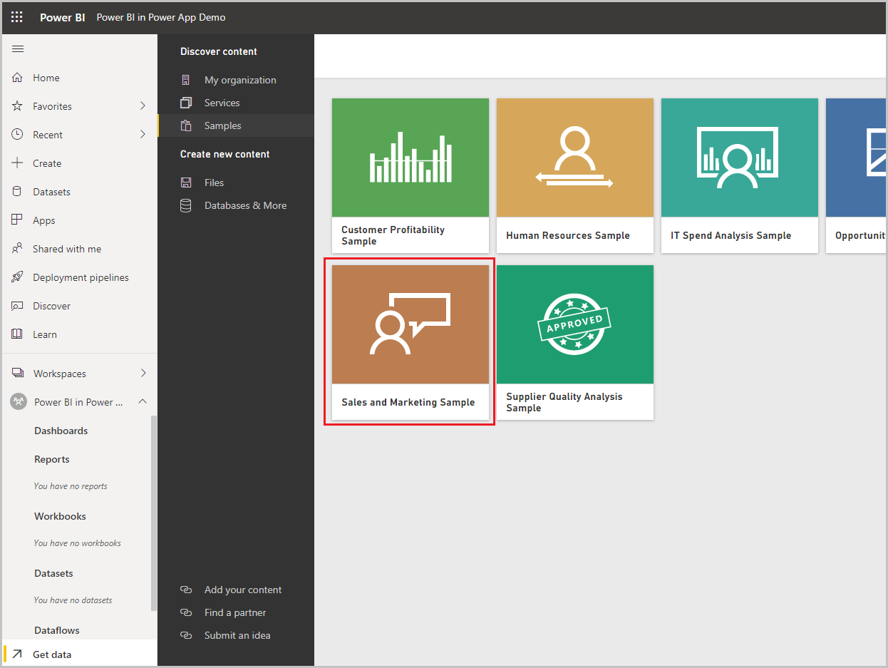This screenshot has height=668, width=888.
Task: Click the Recent clock icon
Action: click(18, 135)
